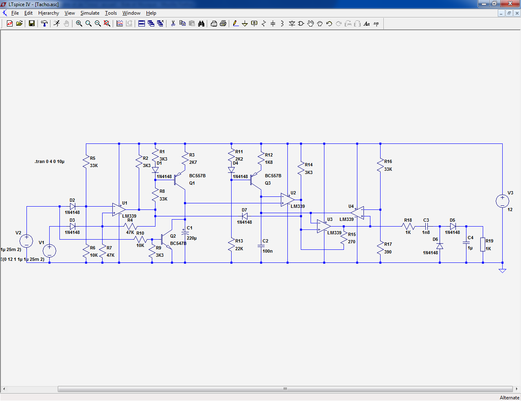Select the Text 'Aa' tool
521x401 pixels.
point(367,24)
